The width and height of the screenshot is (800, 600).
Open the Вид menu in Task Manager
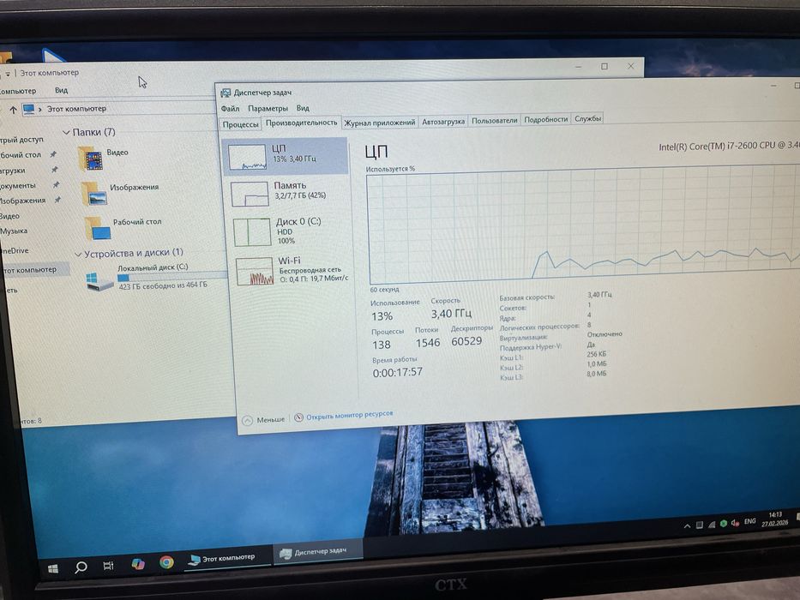pyautogui.click(x=303, y=108)
